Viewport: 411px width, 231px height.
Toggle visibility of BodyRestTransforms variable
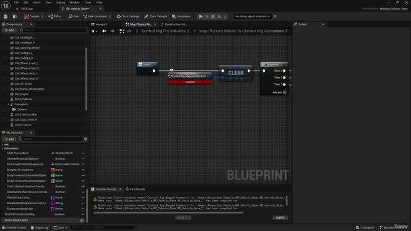[x=83, y=170]
